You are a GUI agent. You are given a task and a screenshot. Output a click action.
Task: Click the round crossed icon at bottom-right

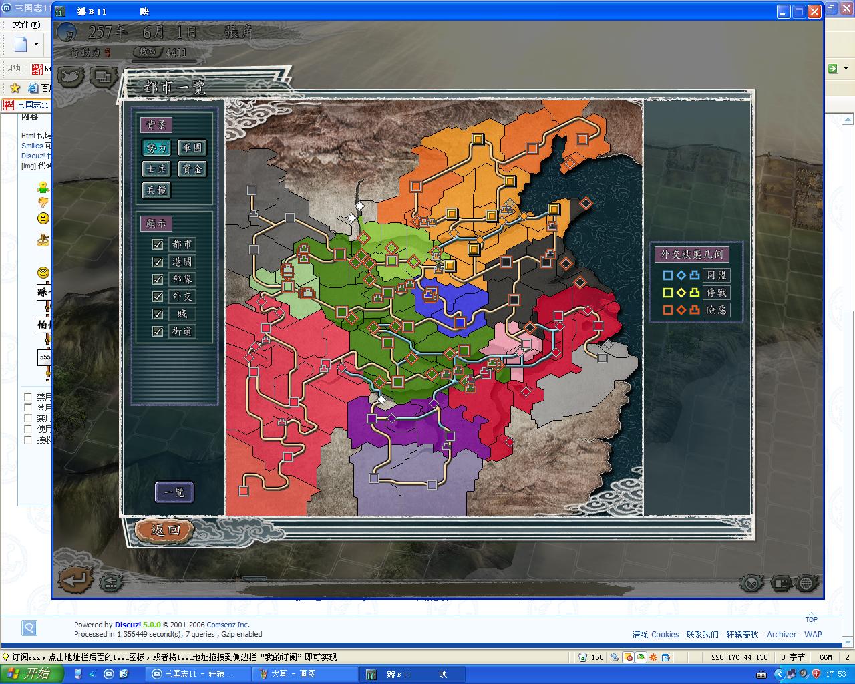point(752,583)
